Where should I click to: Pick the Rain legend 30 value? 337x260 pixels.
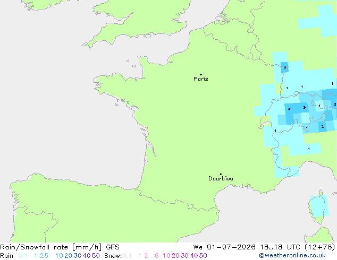(x=78, y=256)
